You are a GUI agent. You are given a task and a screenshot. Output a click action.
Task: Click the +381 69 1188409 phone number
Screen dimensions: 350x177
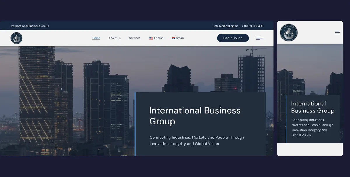(253, 26)
